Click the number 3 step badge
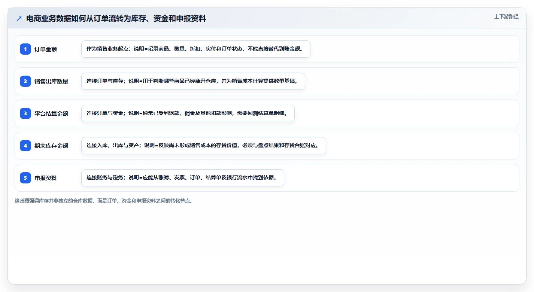Screen dimensions: 534x292 pyautogui.click(x=25, y=113)
